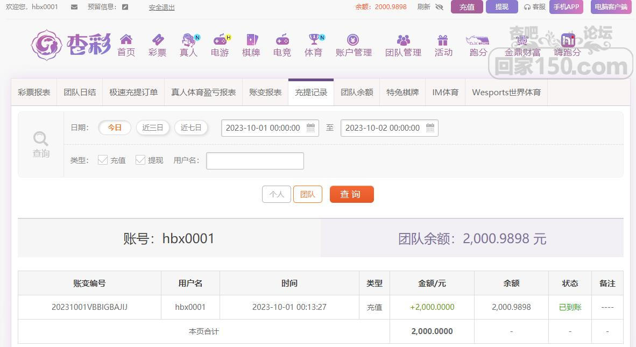Select the 近七日 date range
This screenshot has width=636, height=347.
pyautogui.click(x=191, y=128)
